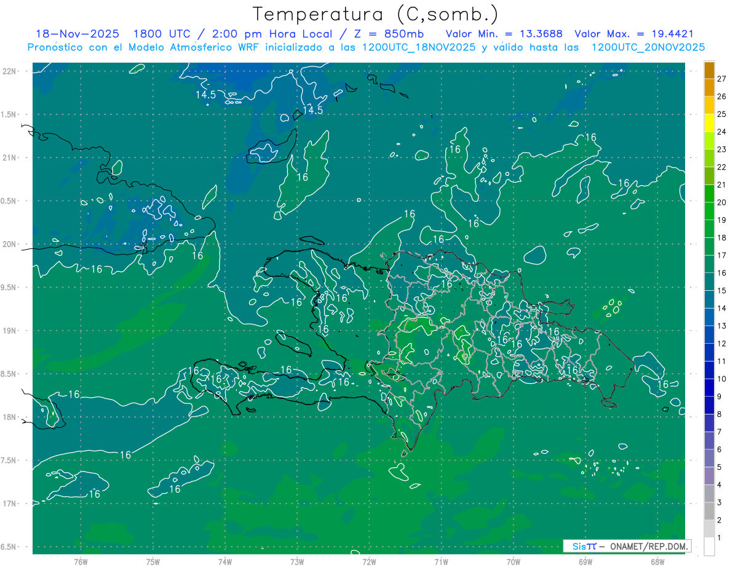The image size is (738, 570).
Task: Click the '22N' latitude axis label
Action: [x=10, y=71]
